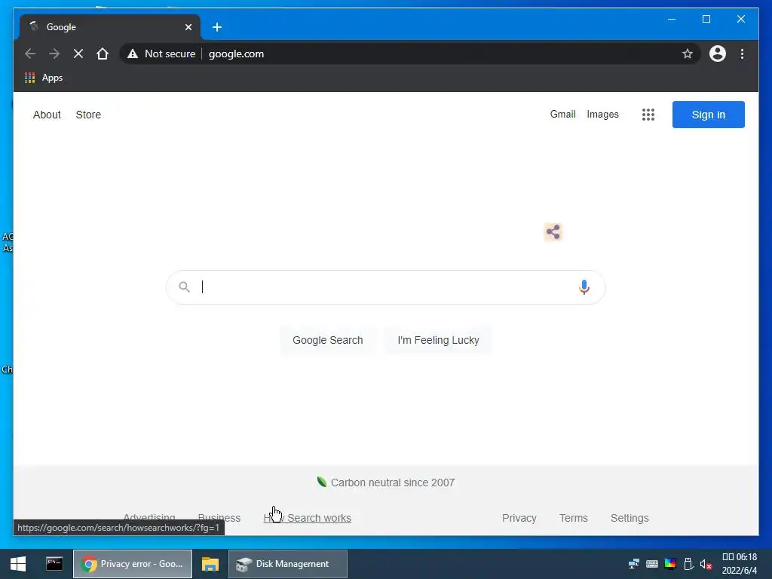Open the Apps shortcut in bookmarks bar

[44, 78]
